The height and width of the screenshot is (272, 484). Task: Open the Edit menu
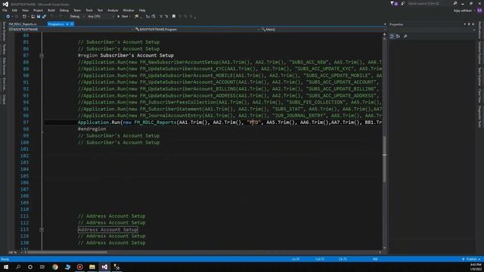click(x=14, y=10)
